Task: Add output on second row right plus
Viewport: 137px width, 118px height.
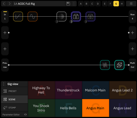Action: pyautogui.click(x=132, y=33)
